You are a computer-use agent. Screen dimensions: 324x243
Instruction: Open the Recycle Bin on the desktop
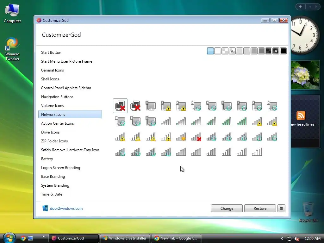(x=308, y=212)
